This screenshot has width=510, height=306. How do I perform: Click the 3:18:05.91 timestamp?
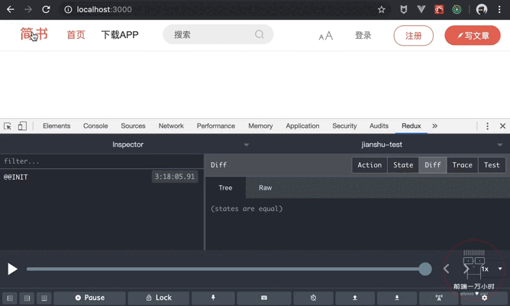[175, 177]
